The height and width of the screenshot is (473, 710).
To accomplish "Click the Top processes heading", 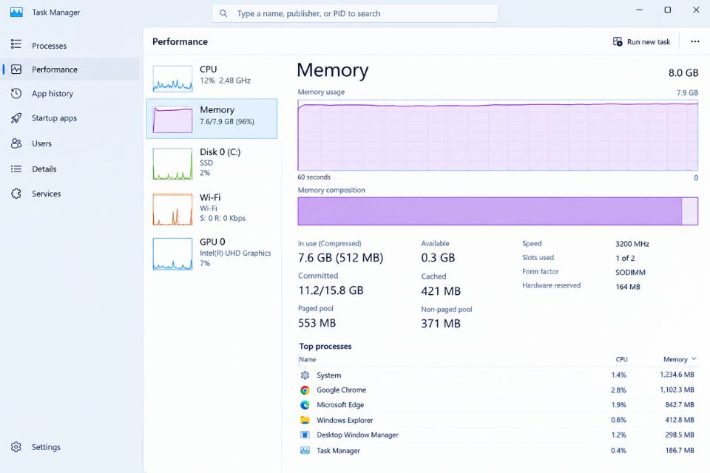I will [x=325, y=347].
